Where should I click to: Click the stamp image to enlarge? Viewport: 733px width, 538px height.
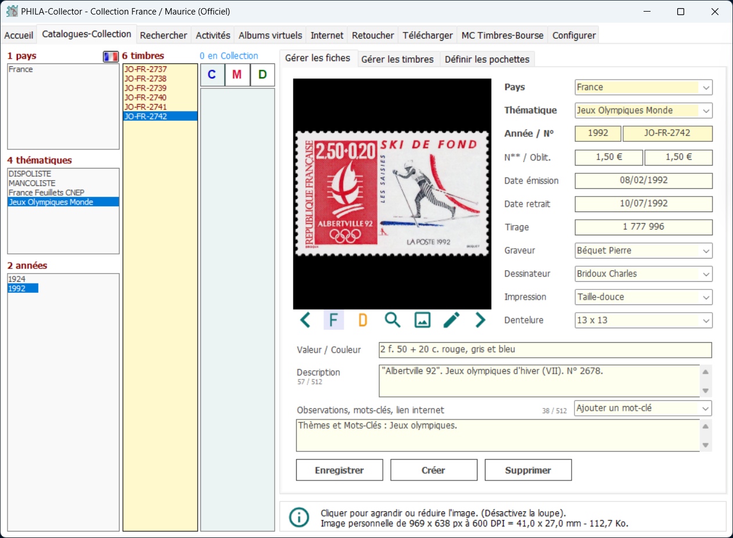point(392,194)
